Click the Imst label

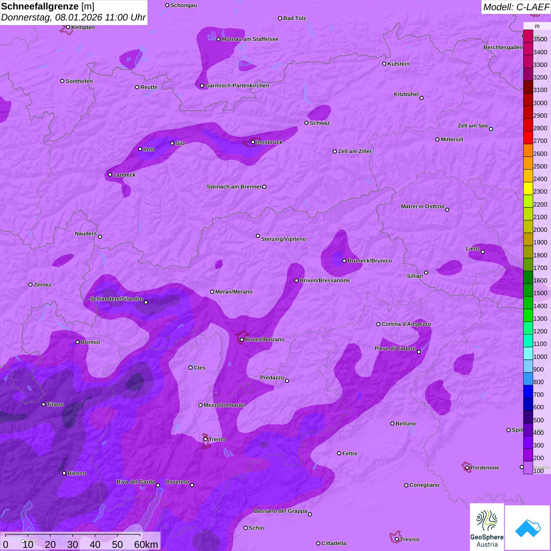click(x=149, y=149)
